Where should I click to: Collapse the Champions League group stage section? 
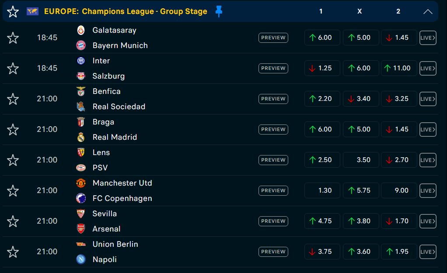tap(428, 12)
